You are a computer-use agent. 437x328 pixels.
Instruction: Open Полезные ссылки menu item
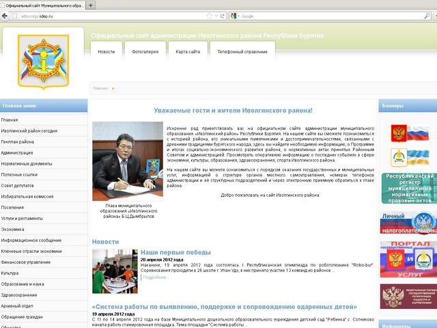pyautogui.click(x=44, y=175)
